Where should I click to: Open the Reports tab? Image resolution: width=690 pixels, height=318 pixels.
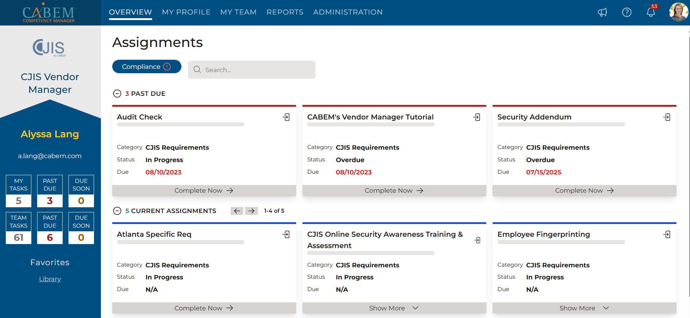(x=285, y=12)
